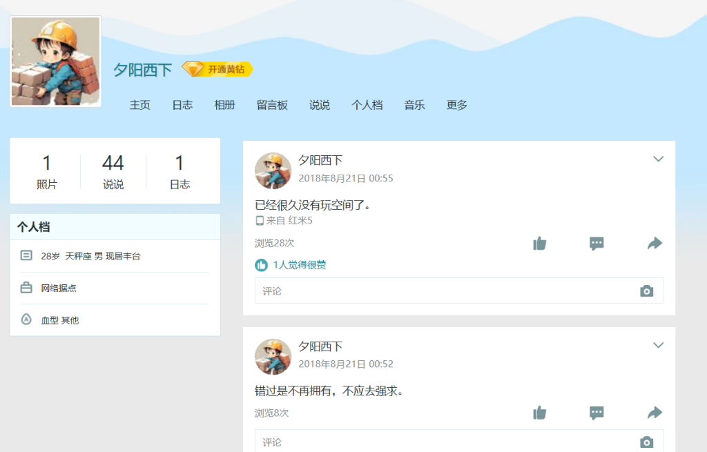Click the thumbs-up icon on the 00:52 post
The width and height of the screenshot is (707, 452).
coord(540,413)
